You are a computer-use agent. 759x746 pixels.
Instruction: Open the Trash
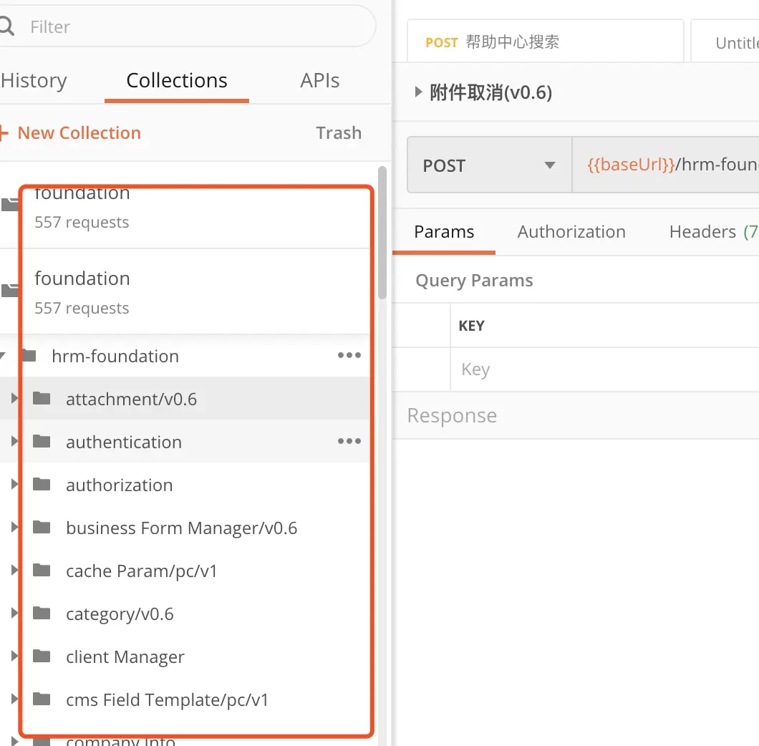339,132
